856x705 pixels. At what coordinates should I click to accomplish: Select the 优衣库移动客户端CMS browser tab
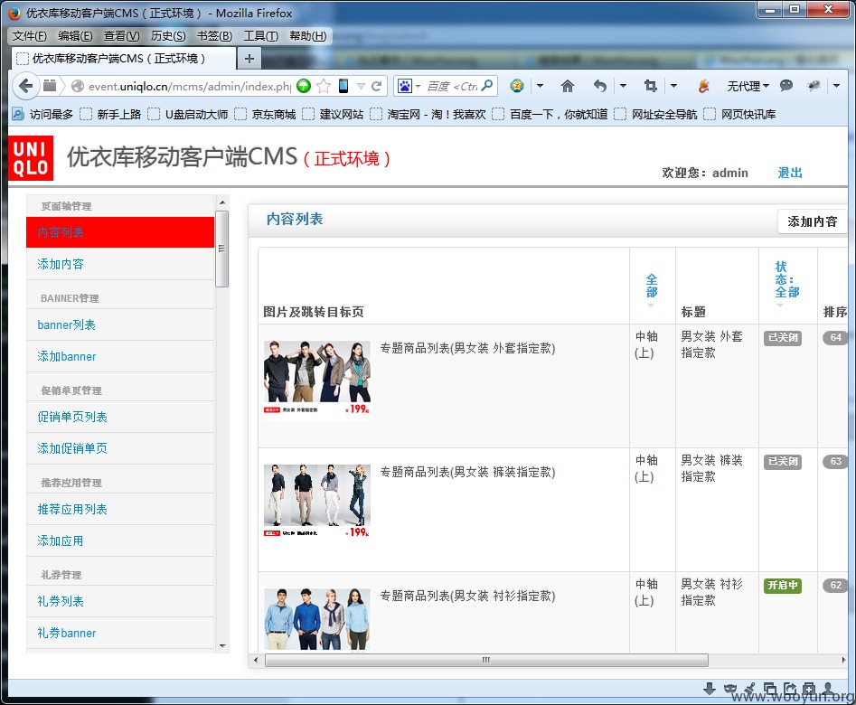coord(123,59)
